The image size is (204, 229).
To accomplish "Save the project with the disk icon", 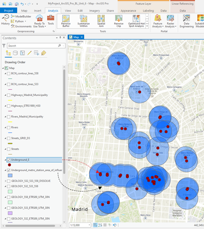I will pyautogui.click(x=17, y=4).
